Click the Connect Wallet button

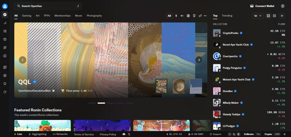pyautogui.click(x=262, y=6)
